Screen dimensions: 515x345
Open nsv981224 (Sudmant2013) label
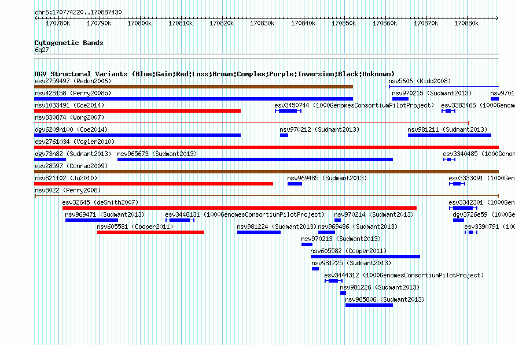[x=277, y=227]
